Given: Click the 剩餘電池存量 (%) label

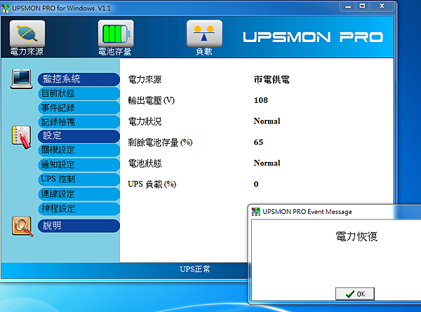Looking at the screenshot, I should [x=160, y=142].
